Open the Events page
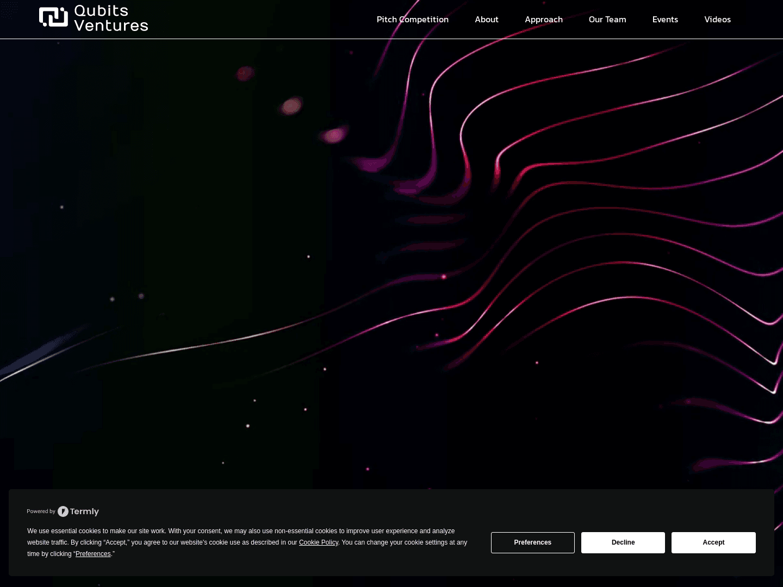 click(665, 20)
